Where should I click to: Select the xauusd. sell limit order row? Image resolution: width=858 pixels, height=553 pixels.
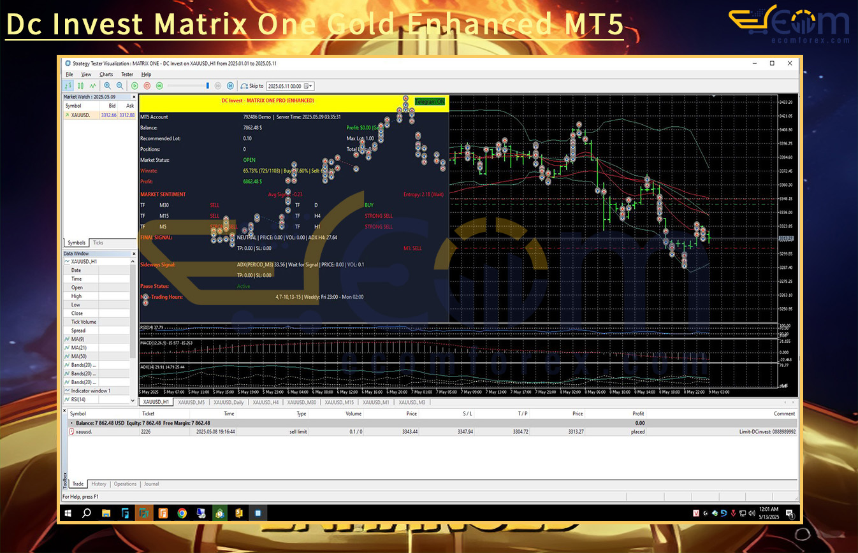click(x=432, y=431)
